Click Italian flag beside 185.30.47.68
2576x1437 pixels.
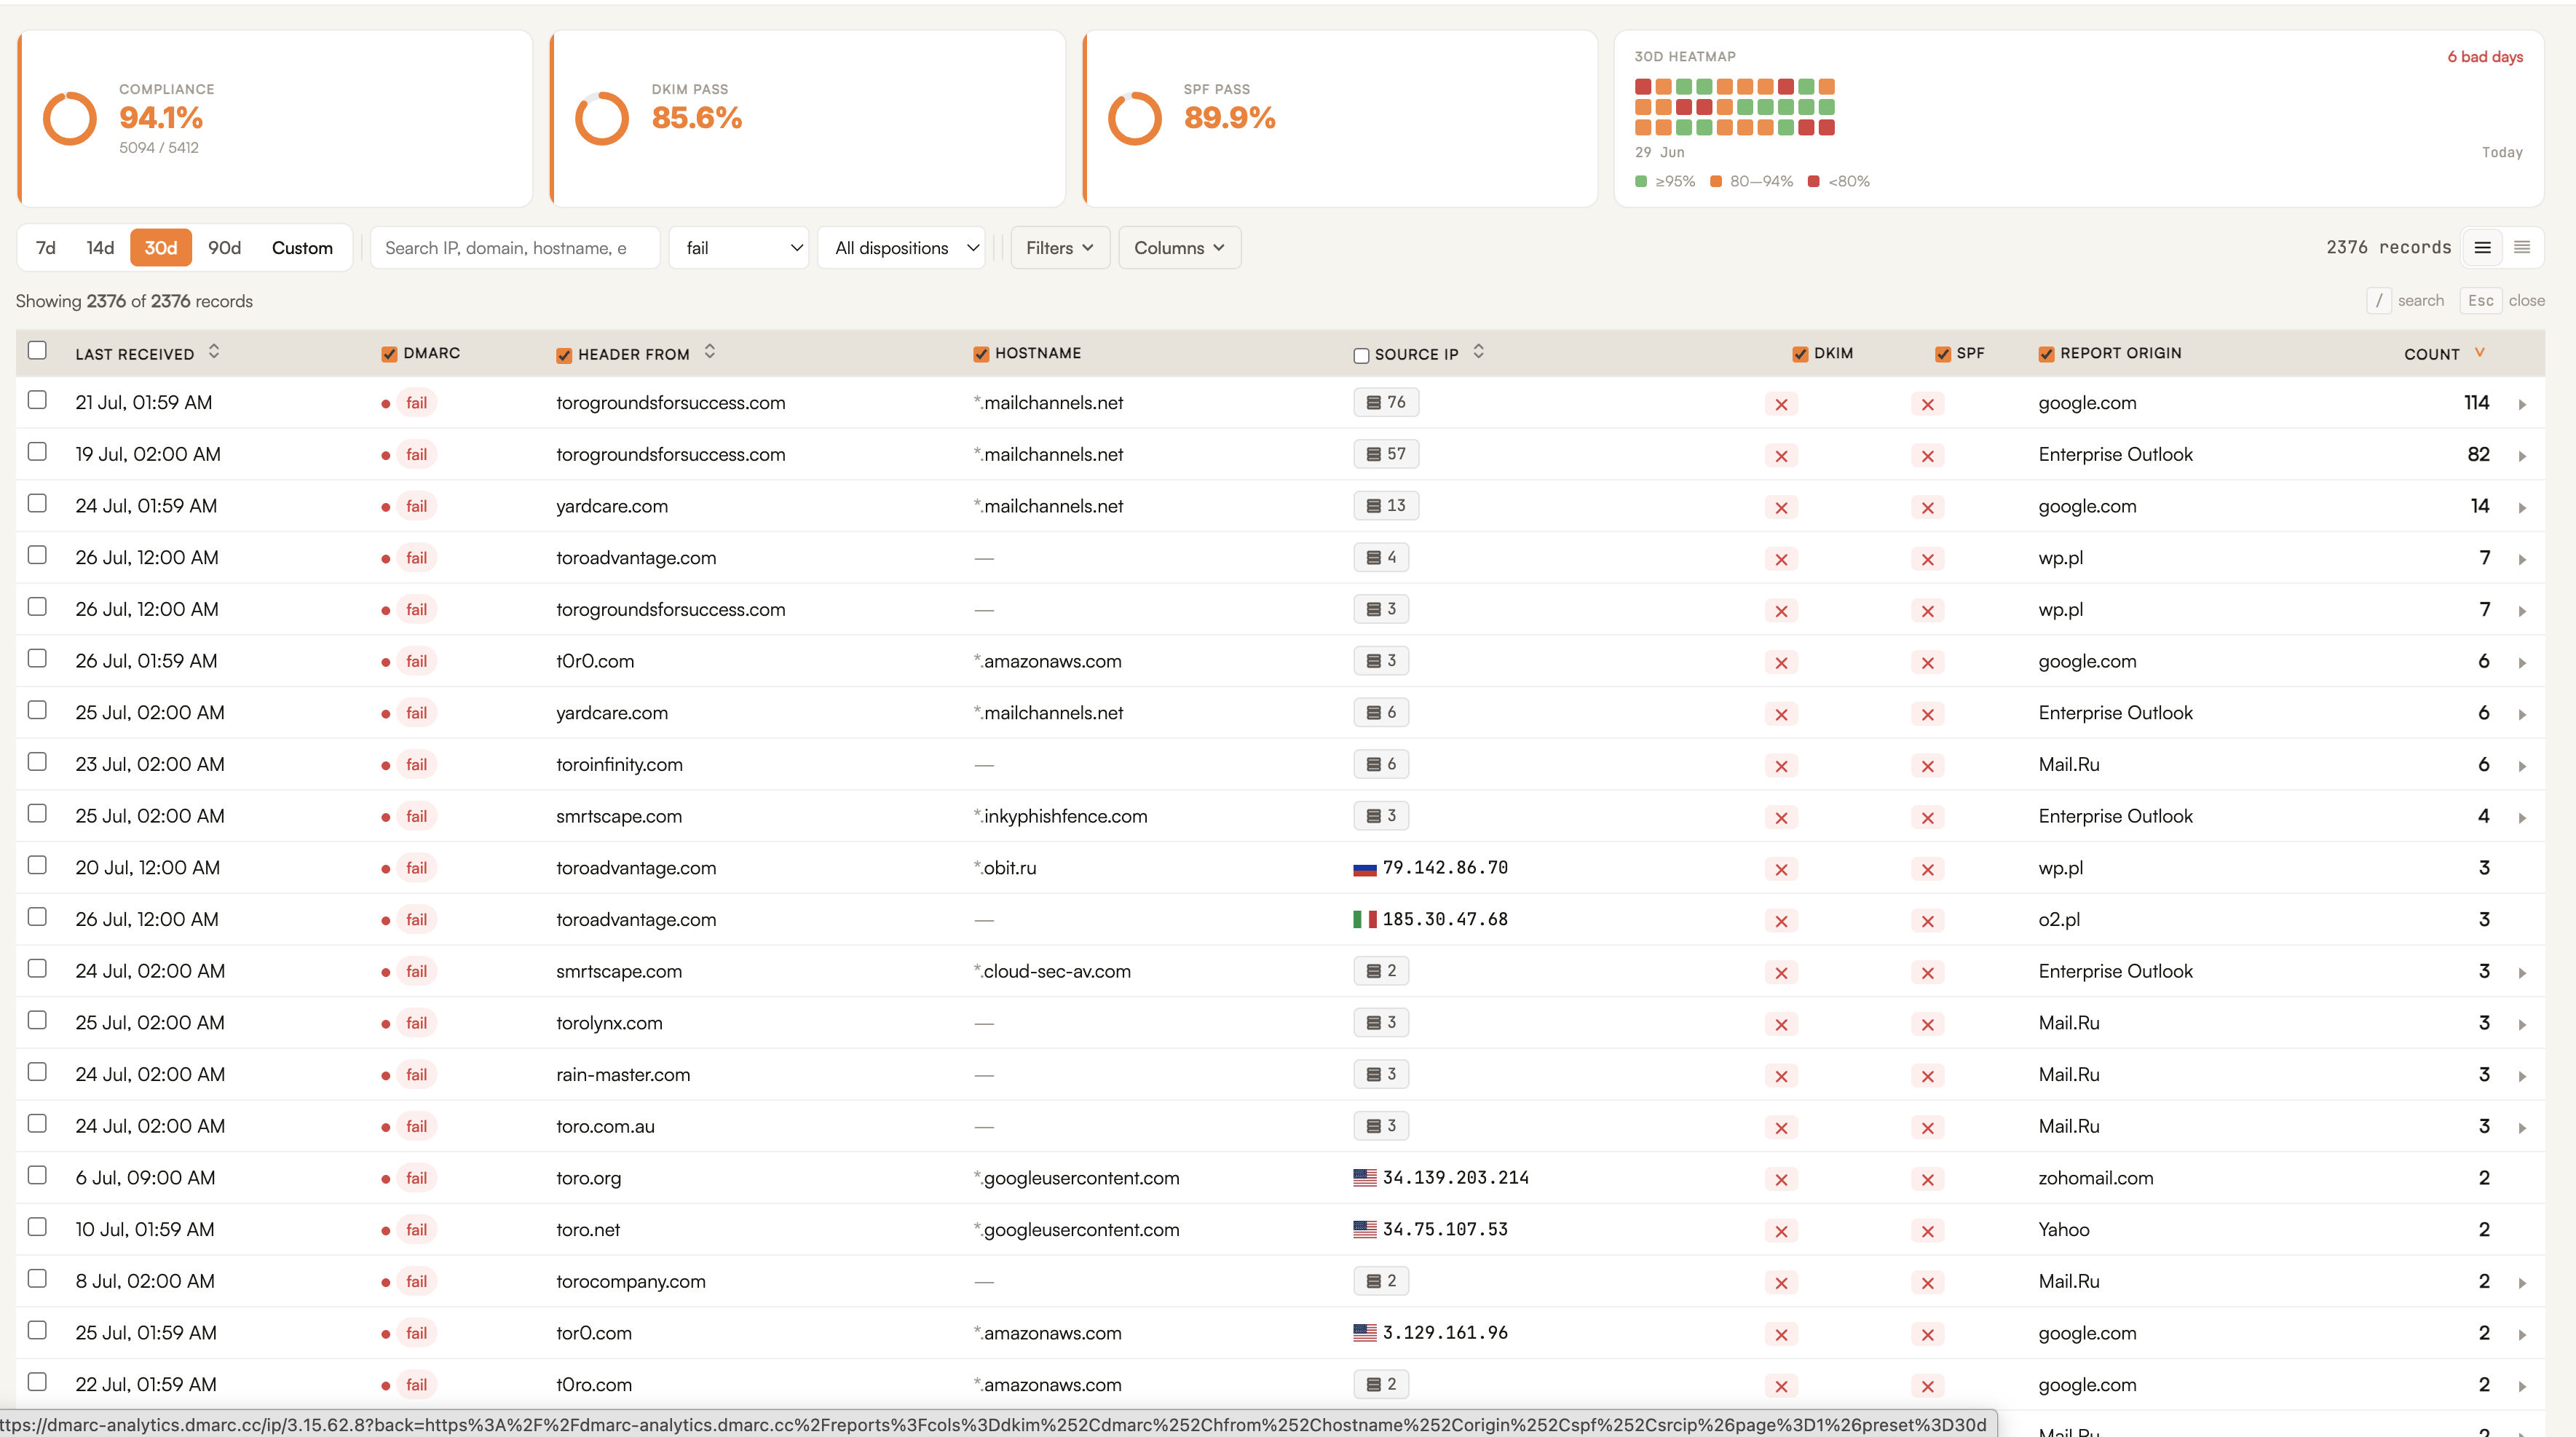(x=1365, y=919)
